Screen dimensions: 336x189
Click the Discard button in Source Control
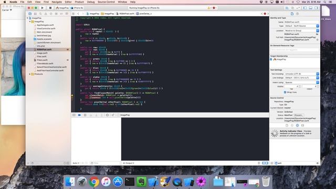tap(299, 115)
